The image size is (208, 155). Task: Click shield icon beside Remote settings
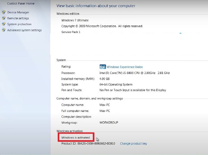(x=4, y=18)
